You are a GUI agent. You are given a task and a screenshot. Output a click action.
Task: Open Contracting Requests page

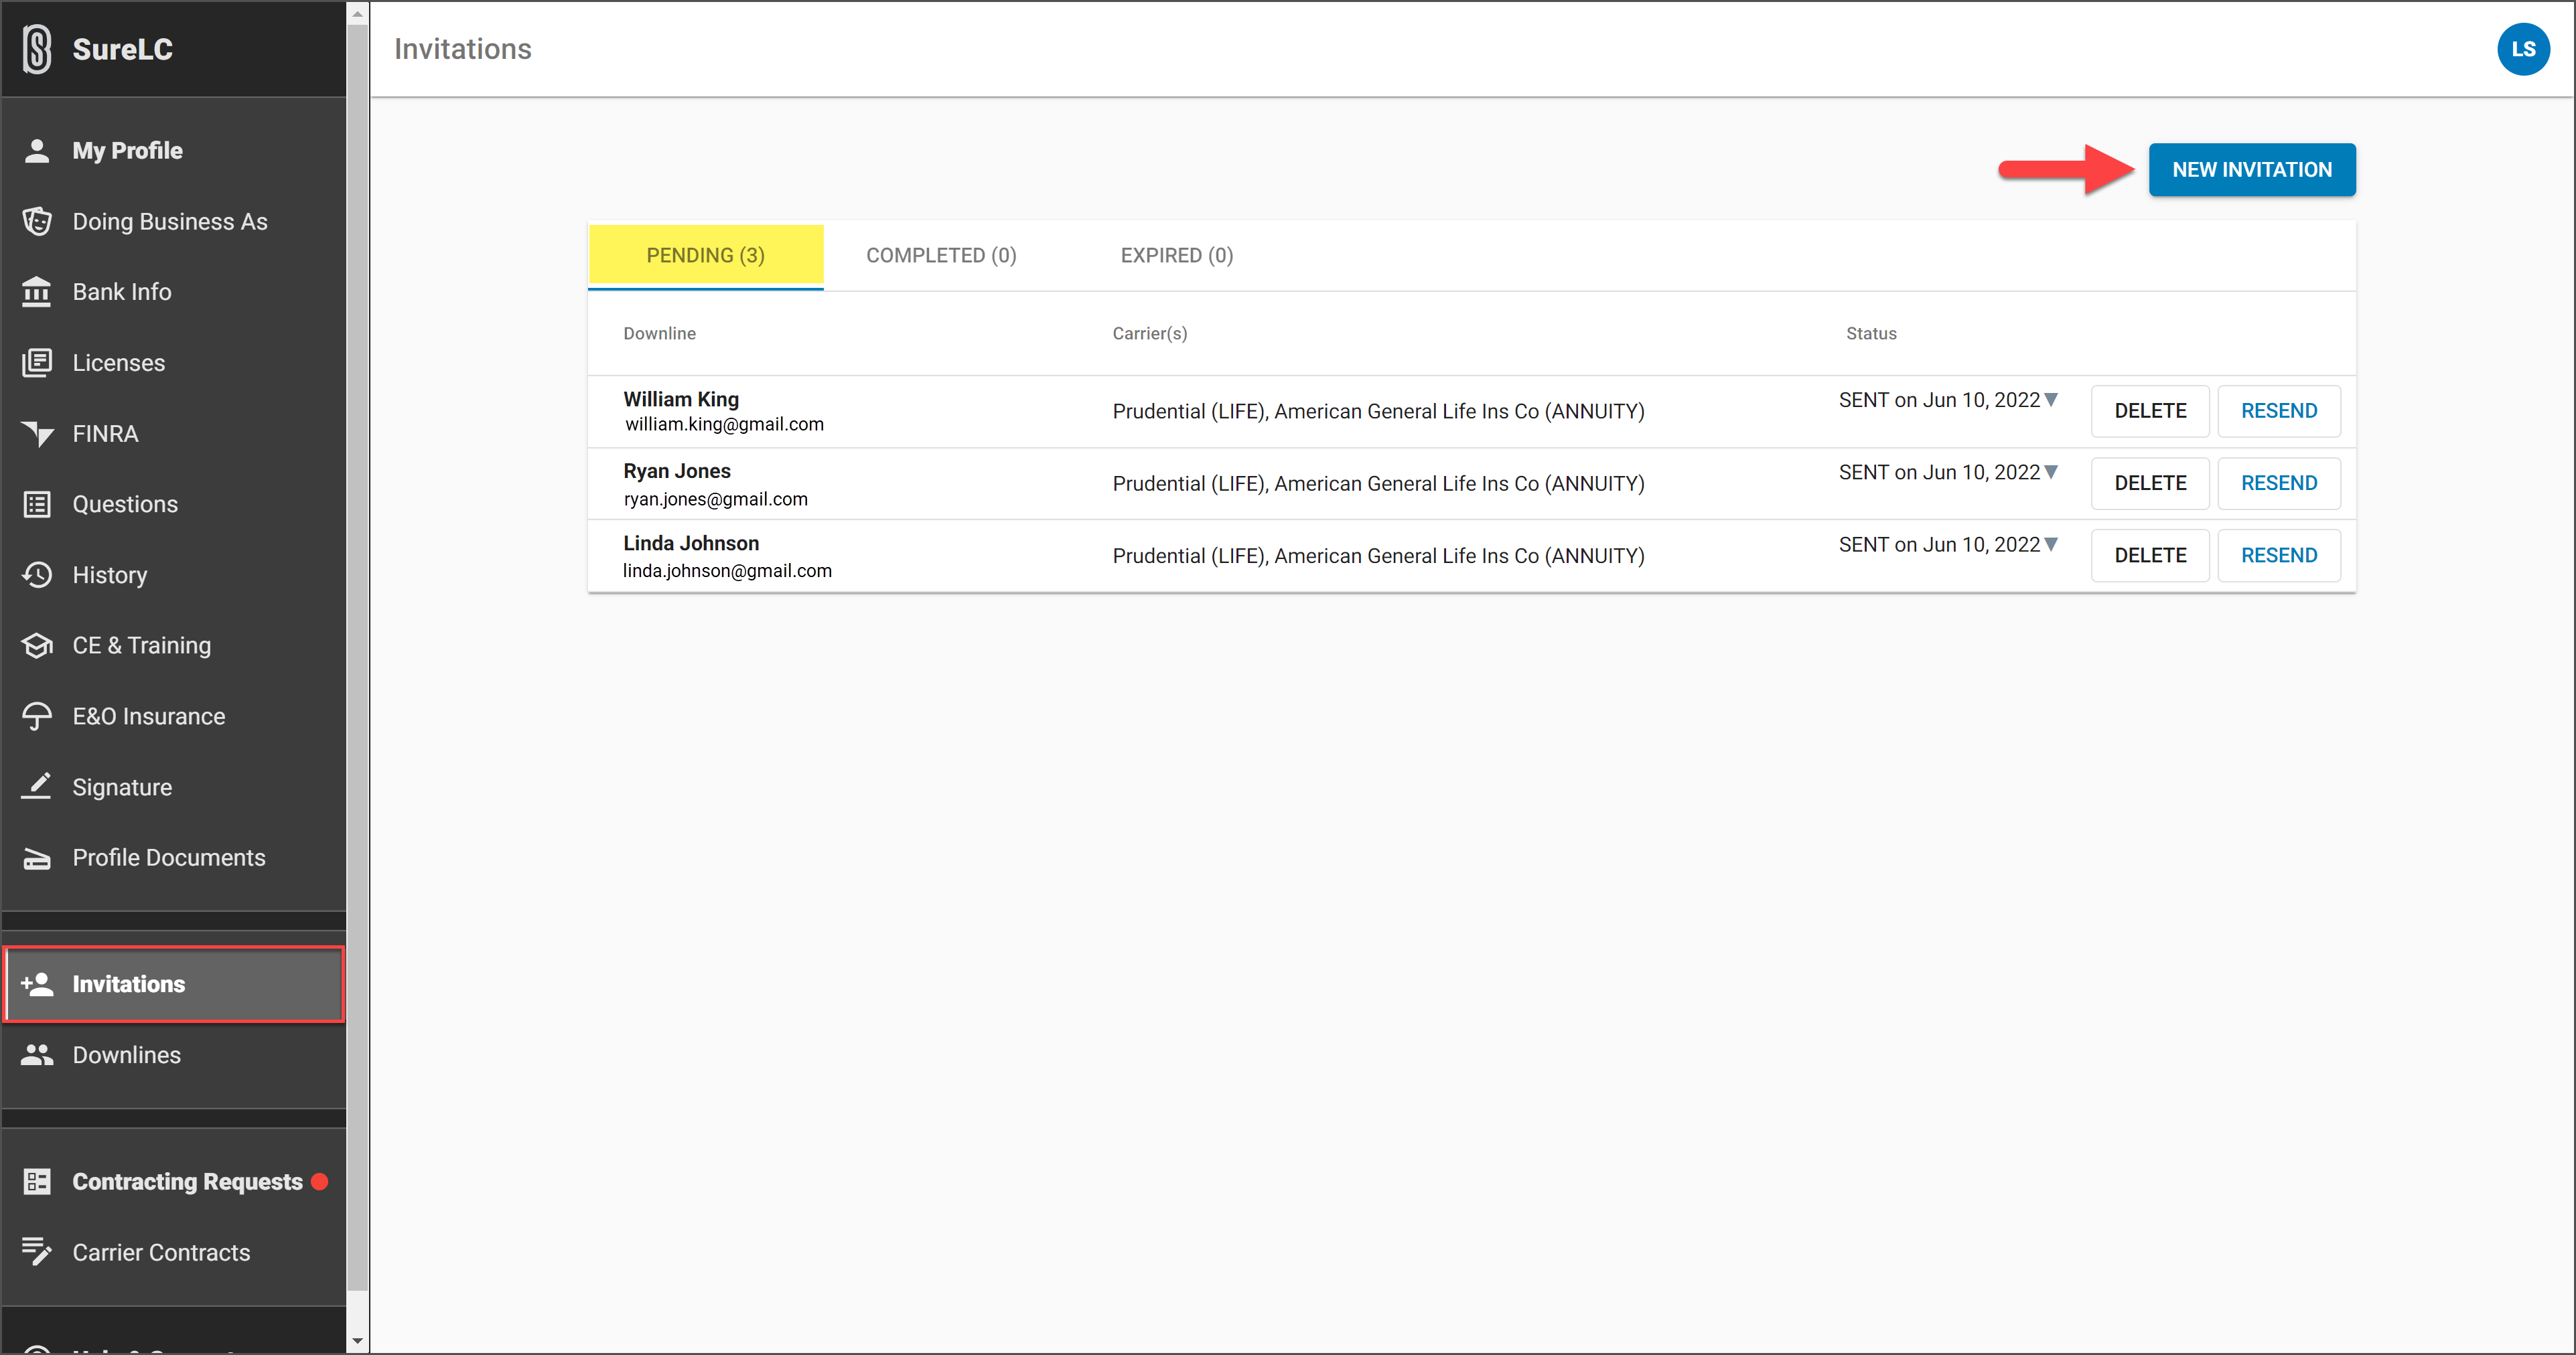[x=174, y=1182]
